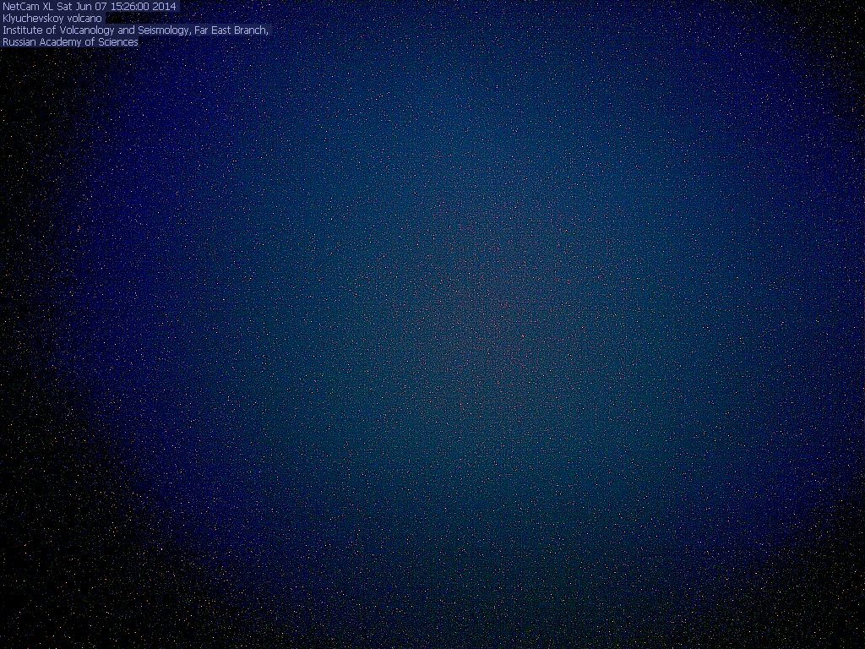Click 'Institute of Volcanology and Seismology' line
Viewport: 865px width, 649px height.
(x=135, y=30)
